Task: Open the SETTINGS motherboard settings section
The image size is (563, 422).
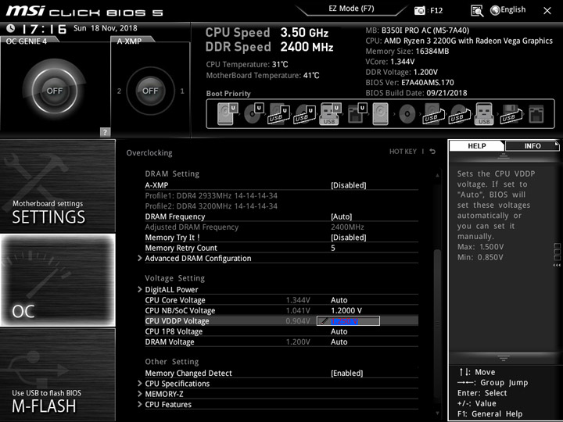Action: (x=58, y=186)
